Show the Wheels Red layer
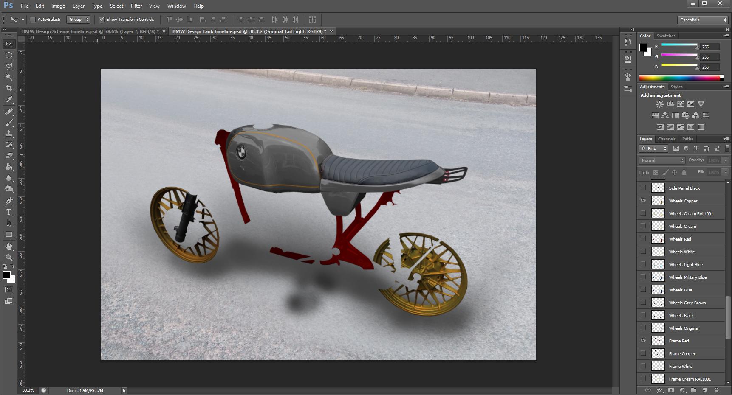The width and height of the screenshot is (732, 395). (x=643, y=239)
